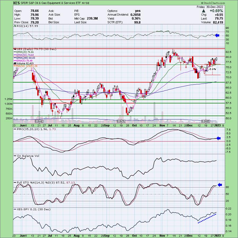The height and width of the screenshot is (238, 238).
Task: Click the up-triangle change indicator icon
Action: 204,11
